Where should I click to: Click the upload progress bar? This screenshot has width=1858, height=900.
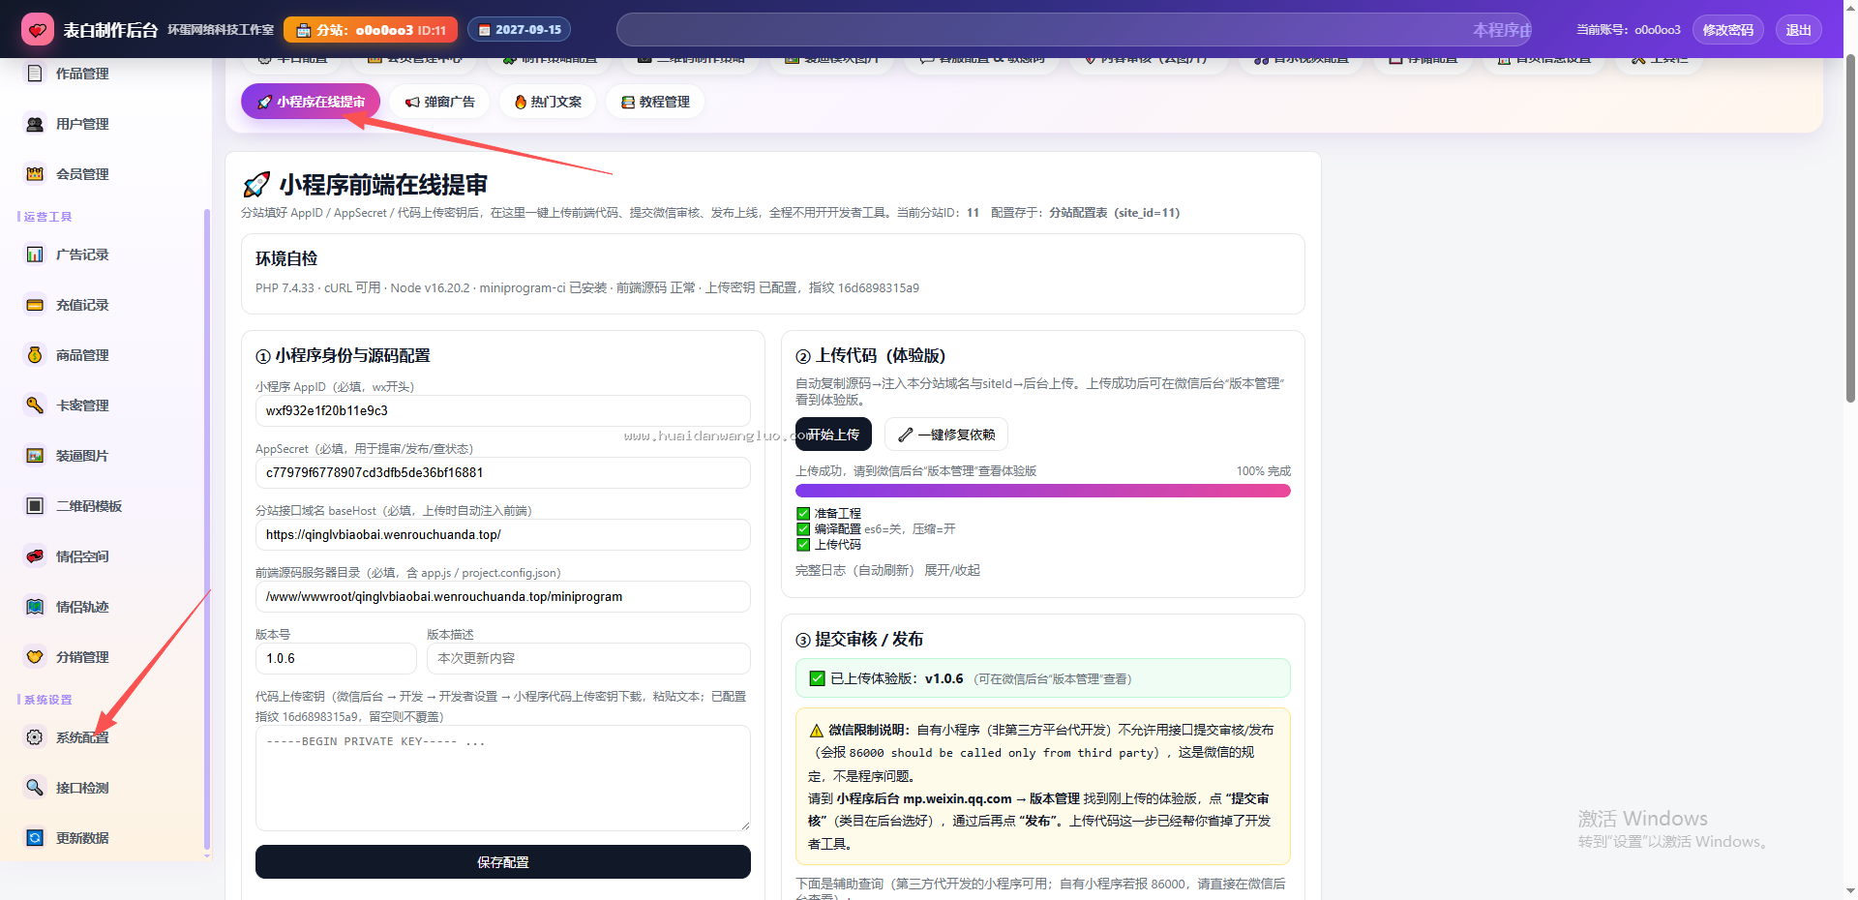click(1043, 491)
